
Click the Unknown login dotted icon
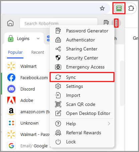coord(11,123)
